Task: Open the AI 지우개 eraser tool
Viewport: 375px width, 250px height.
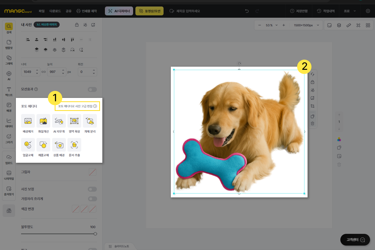Action: 59,121
